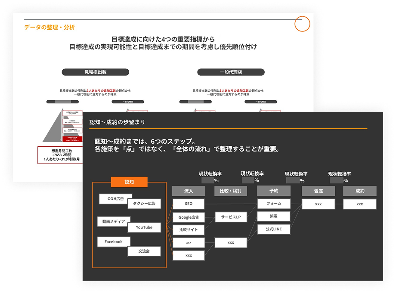Image resolution: width=396 pixels, height=294 pixels.
Task: Select the xxx box beneath サービスLP
Action: click(x=231, y=242)
